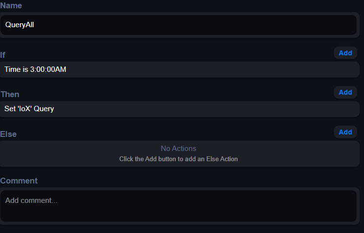364x233 pixels.
Task: Add a new If condition
Action: [345, 53]
